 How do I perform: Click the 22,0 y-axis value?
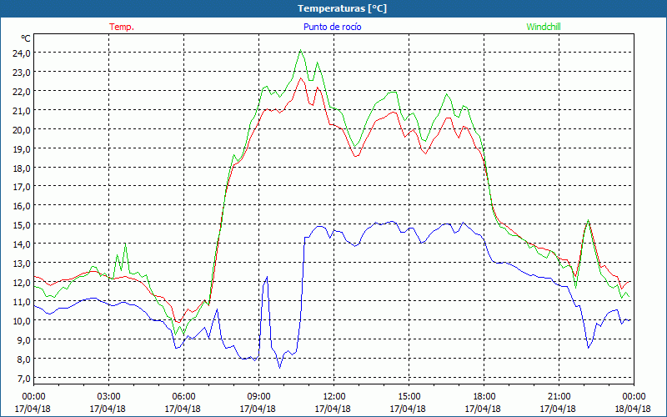[x=22, y=92]
